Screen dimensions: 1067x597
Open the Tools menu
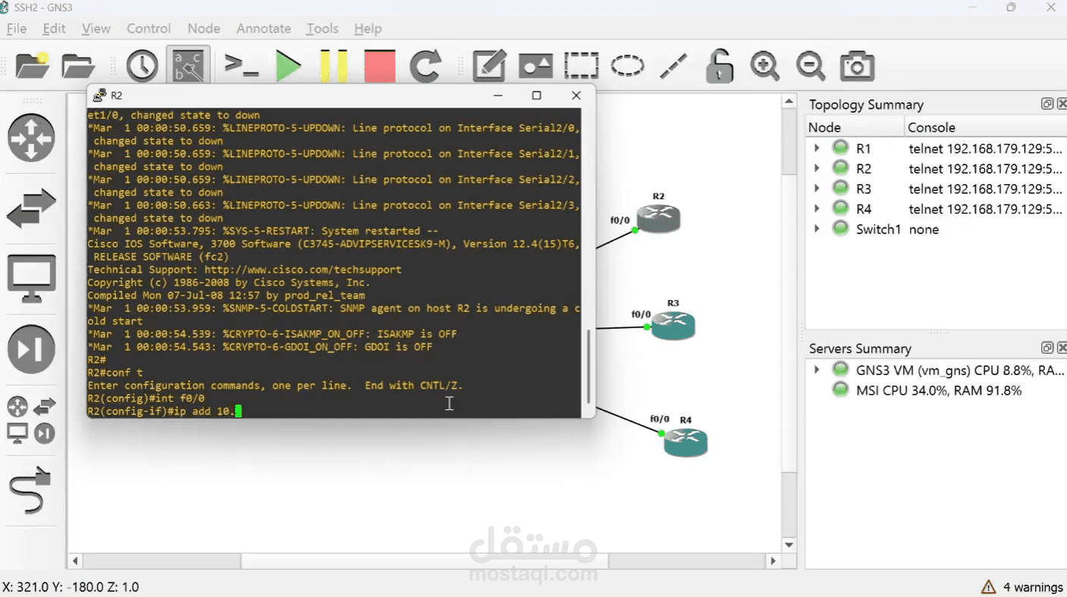pos(322,28)
